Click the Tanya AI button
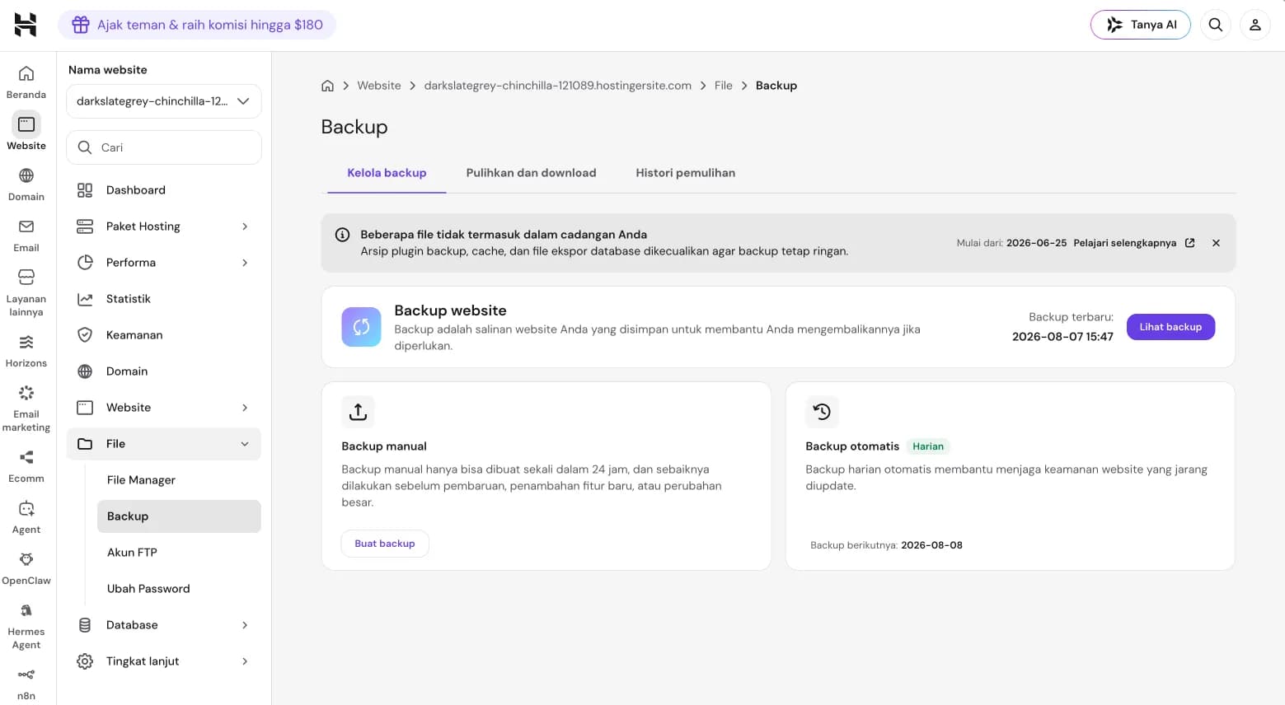The height and width of the screenshot is (705, 1285). click(1141, 25)
